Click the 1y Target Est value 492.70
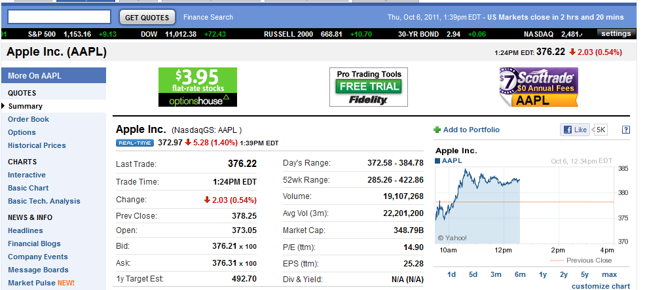 pyautogui.click(x=244, y=279)
